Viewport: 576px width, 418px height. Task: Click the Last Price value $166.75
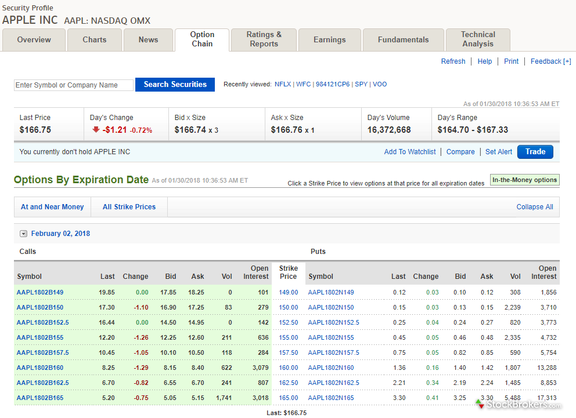(35, 130)
